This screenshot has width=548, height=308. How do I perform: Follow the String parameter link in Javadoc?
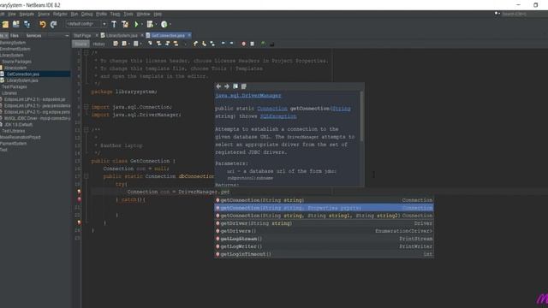pyautogui.click(x=342, y=109)
